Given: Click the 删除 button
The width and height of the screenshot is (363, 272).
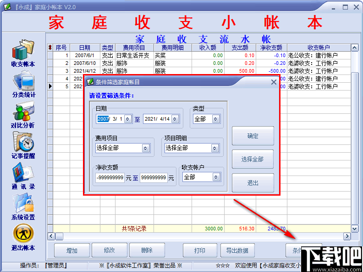Looking at the screenshot, I should click(x=147, y=250).
